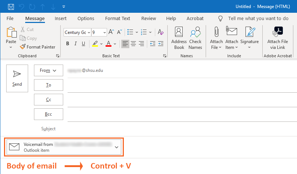The image size is (297, 174).
Task: Click the Bcc button
Action: [x=49, y=114]
